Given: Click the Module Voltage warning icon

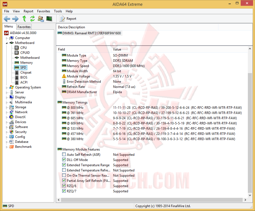Looking at the screenshot, I should click(64, 76).
